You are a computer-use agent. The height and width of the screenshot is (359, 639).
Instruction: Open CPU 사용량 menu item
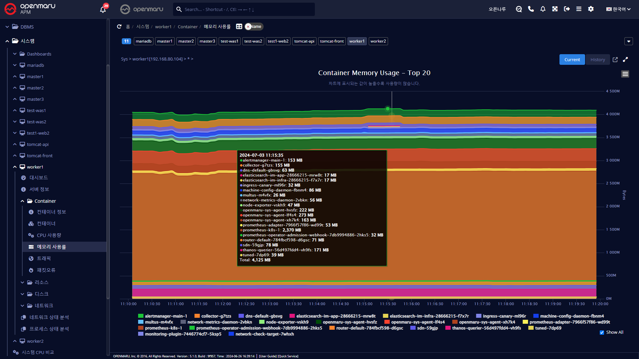[x=49, y=235]
